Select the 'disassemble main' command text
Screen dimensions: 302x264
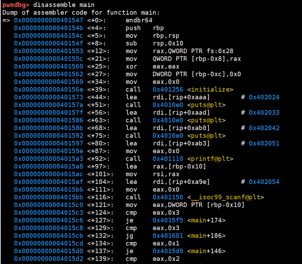tap(64, 5)
